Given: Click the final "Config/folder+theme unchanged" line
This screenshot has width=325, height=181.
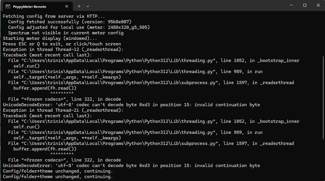Looking at the screenshot, I should [x=58, y=177].
